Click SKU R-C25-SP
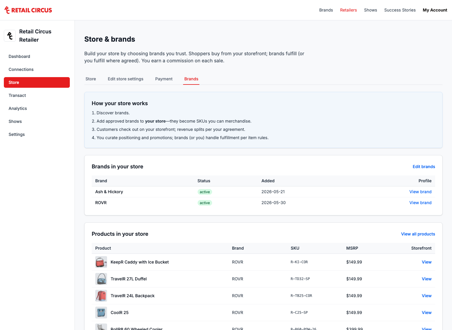 click(x=299, y=313)
